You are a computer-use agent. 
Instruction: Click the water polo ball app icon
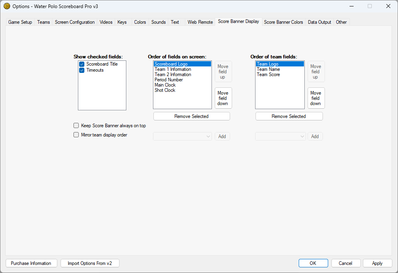pos(7,6)
